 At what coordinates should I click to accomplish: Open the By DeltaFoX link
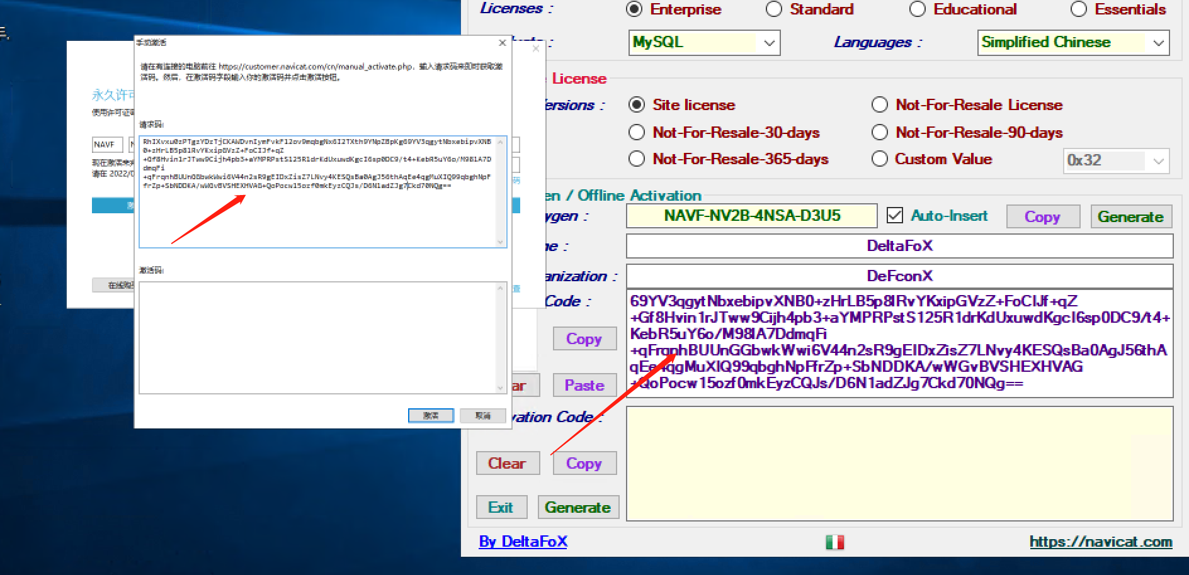coord(523,542)
